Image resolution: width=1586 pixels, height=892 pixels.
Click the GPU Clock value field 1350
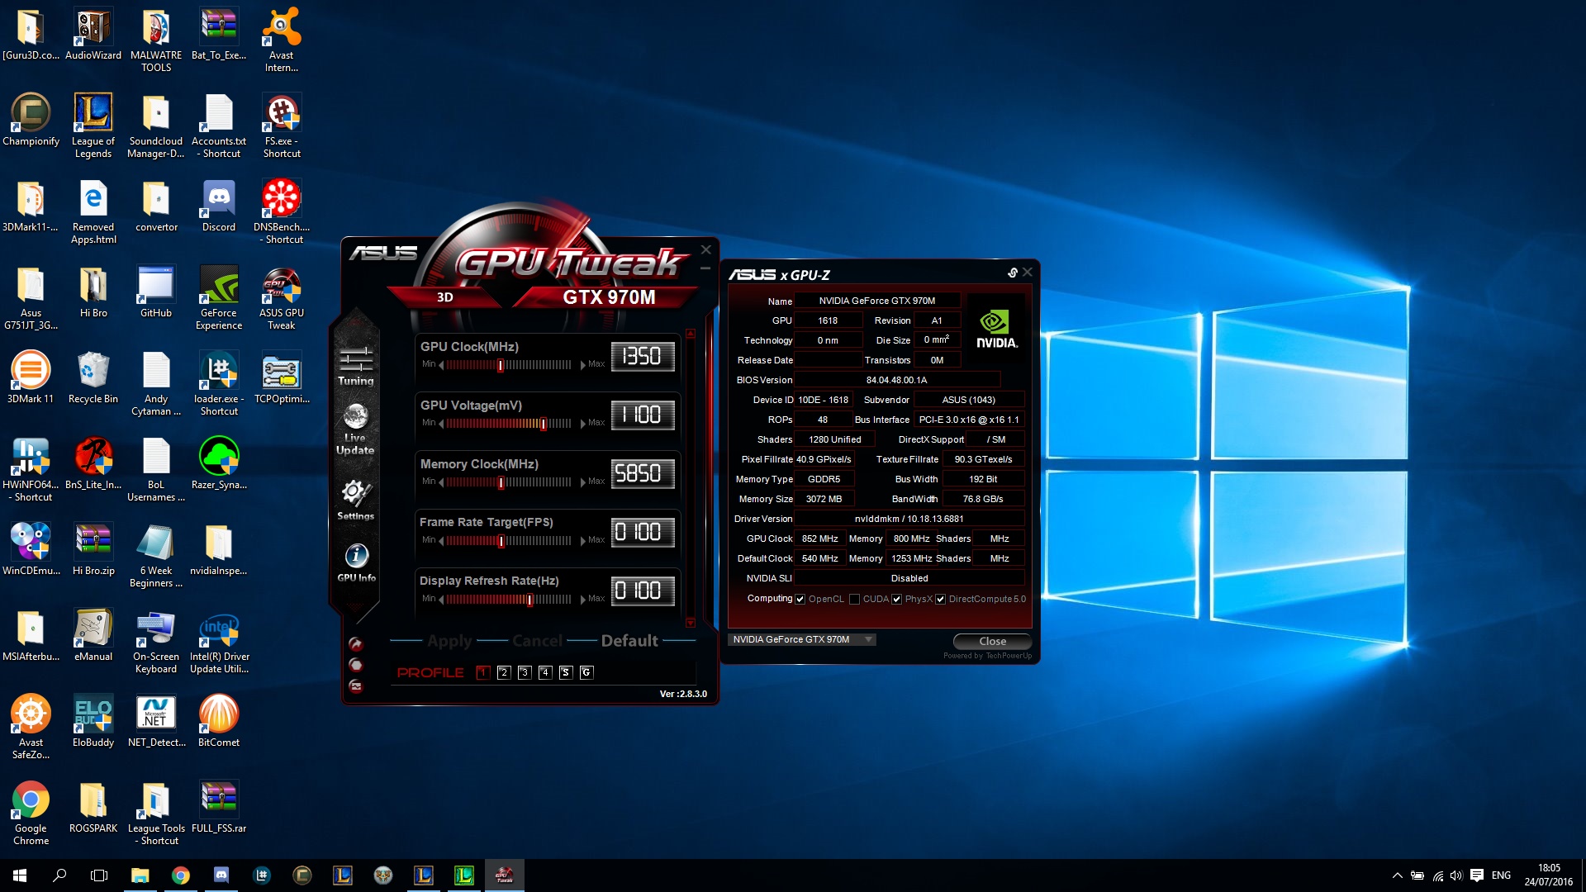[643, 356]
